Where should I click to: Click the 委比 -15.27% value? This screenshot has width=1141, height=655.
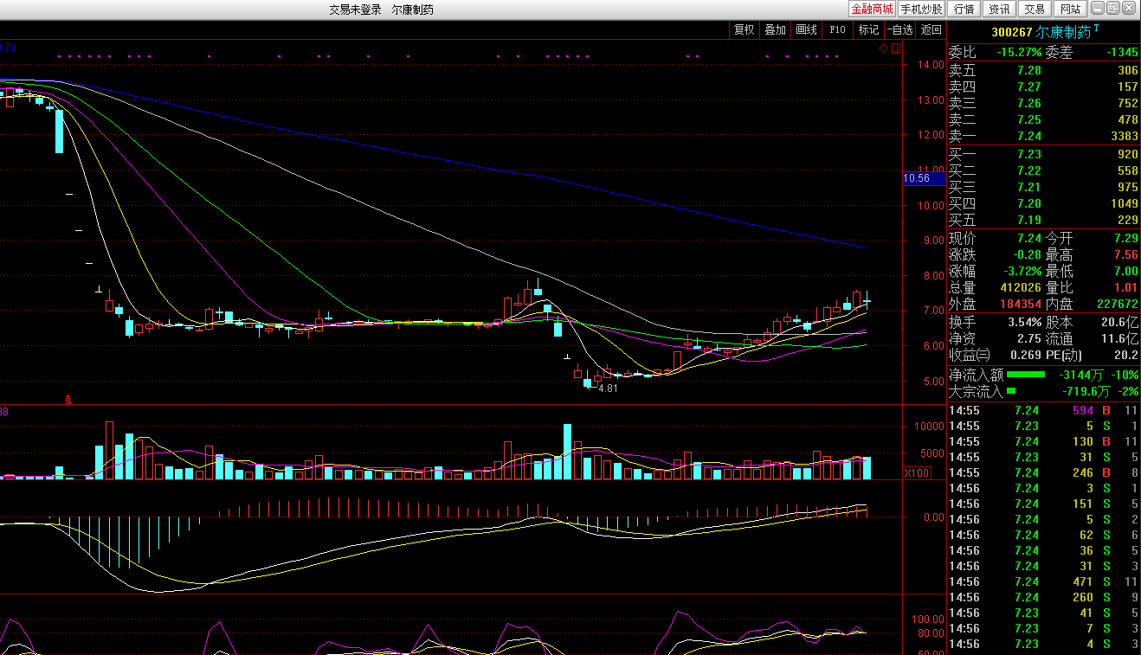coord(1017,52)
